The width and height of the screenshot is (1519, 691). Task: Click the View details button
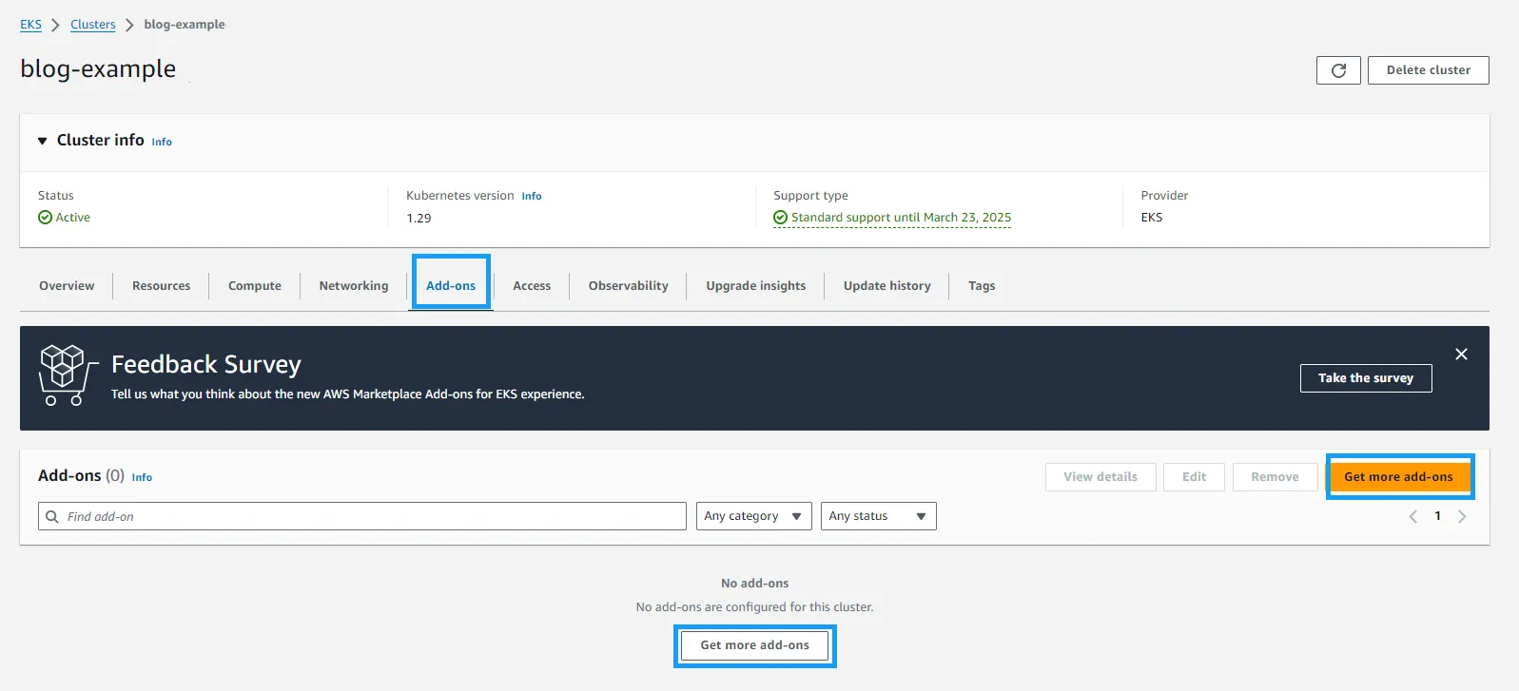click(x=1100, y=477)
